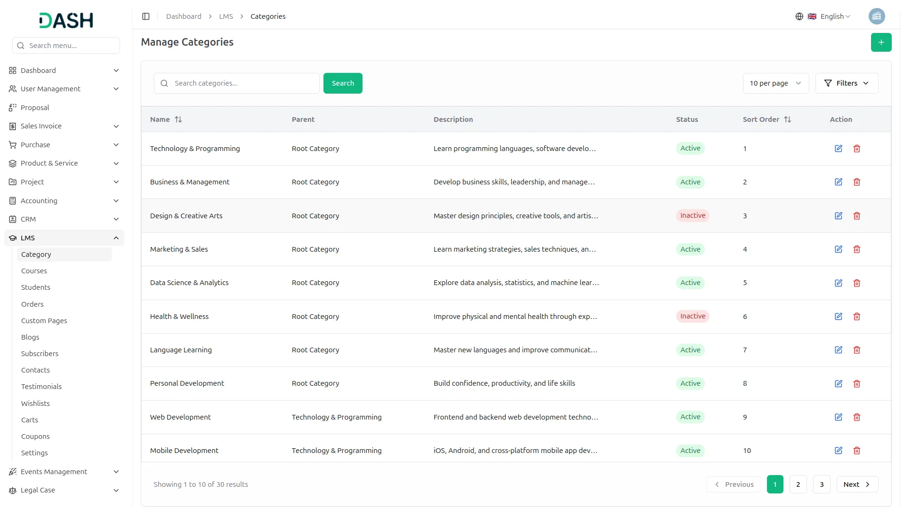Sort by Sort Order column arrows
Image resolution: width=904 pixels, height=508 pixels.
click(x=787, y=119)
